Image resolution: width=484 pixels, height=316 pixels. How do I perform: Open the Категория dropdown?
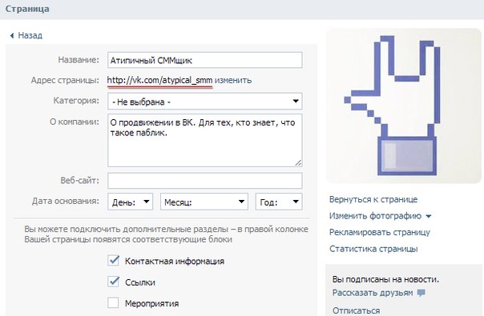tap(205, 101)
